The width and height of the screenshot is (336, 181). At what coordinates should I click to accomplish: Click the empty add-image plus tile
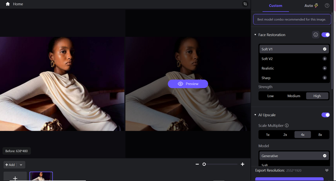15,176
